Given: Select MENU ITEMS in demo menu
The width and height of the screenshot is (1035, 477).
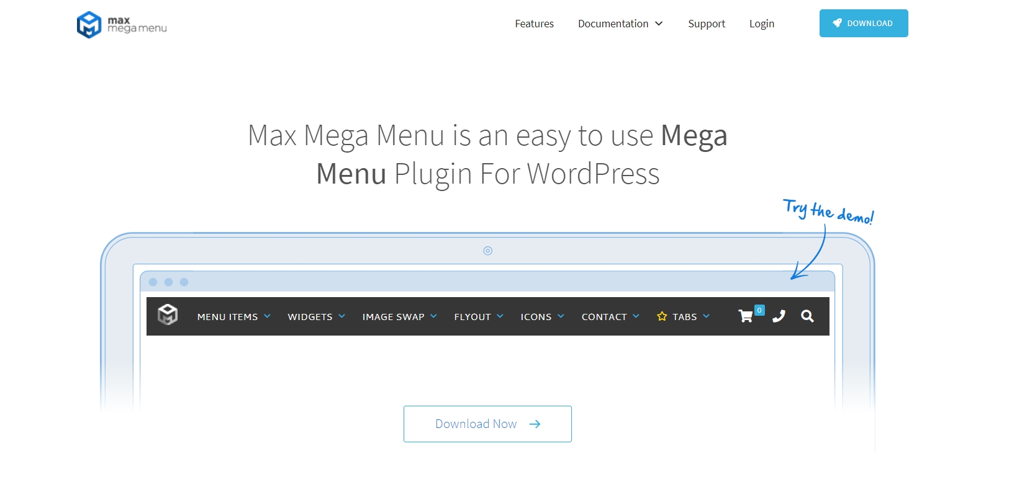Looking at the screenshot, I should pos(227,317).
